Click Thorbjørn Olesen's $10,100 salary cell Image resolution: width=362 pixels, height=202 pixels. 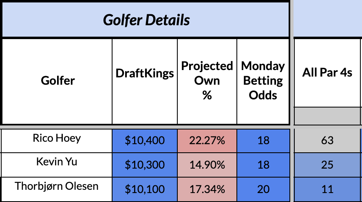[x=145, y=189]
